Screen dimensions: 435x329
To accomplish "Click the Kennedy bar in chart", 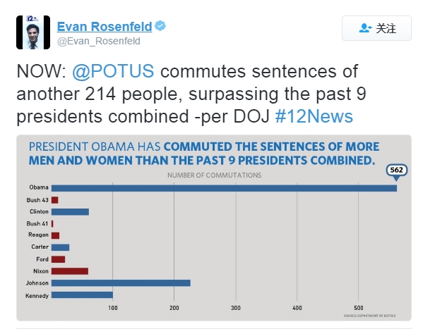I will pos(81,294).
